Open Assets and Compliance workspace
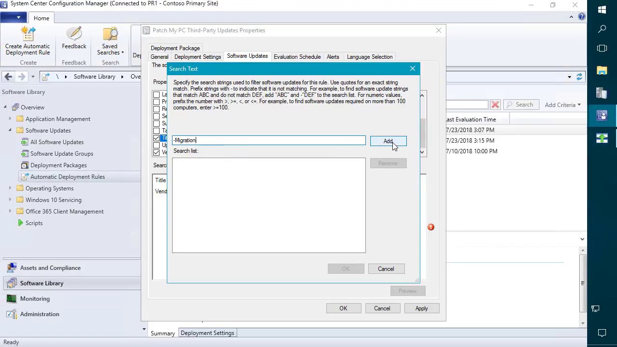The image size is (617, 347). [x=50, y=268]
